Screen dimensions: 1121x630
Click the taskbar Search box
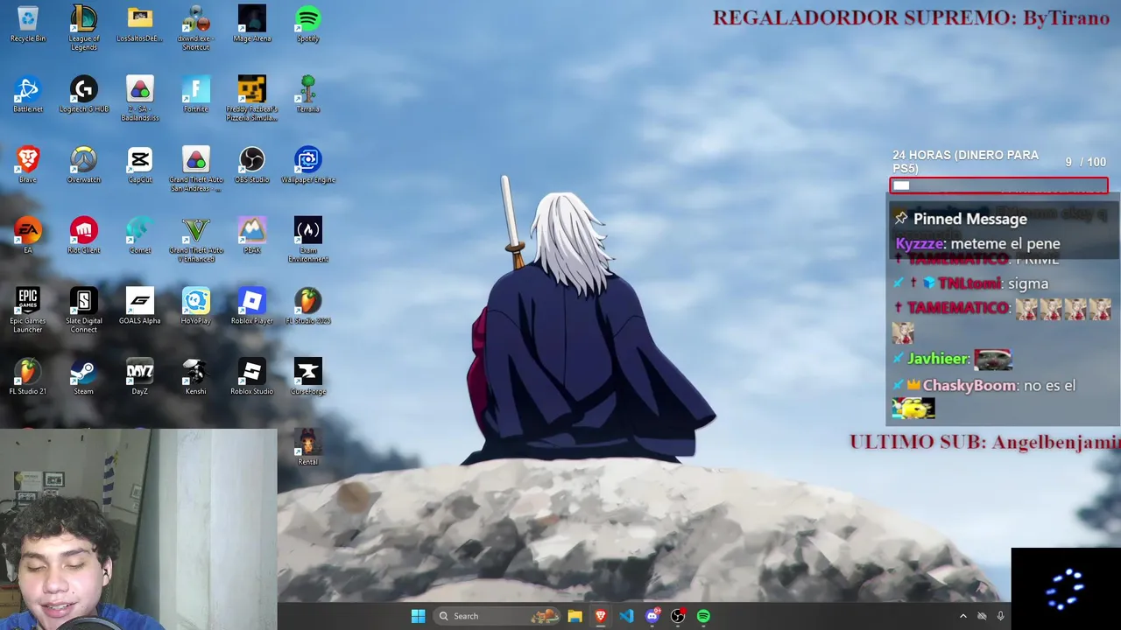point(496,616)
